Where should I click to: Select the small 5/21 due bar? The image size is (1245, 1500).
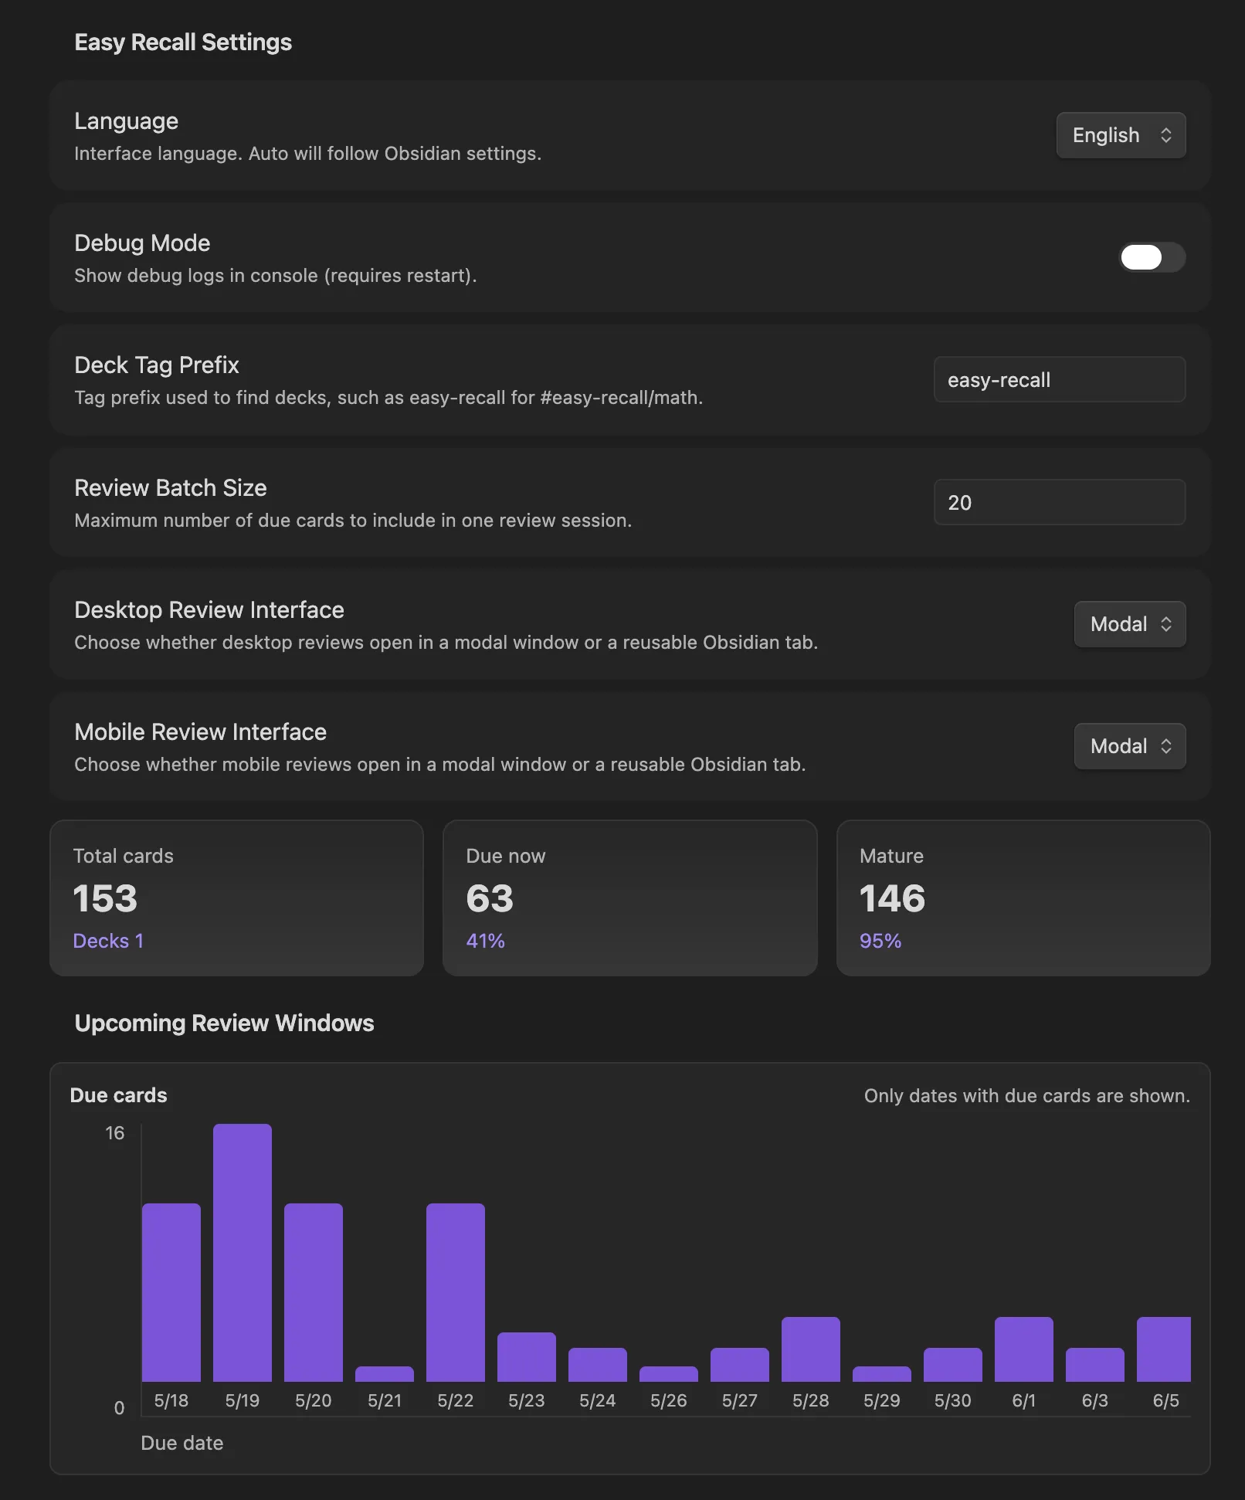pos(385,1374)
